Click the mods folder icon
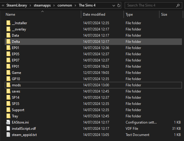The width and height of the screenshot is (184, 141). 8,85
